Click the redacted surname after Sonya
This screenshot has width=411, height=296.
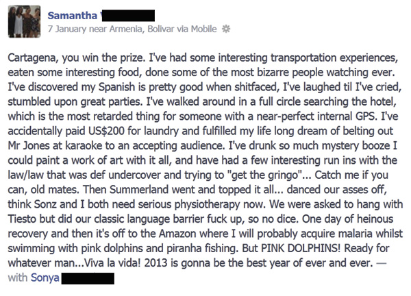tap(88, 278)
